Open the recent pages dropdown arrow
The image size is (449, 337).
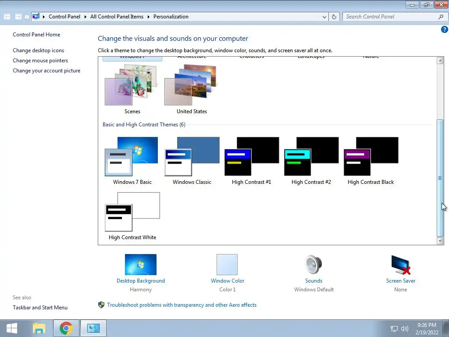pyautogui.click(x=27, y=17)
